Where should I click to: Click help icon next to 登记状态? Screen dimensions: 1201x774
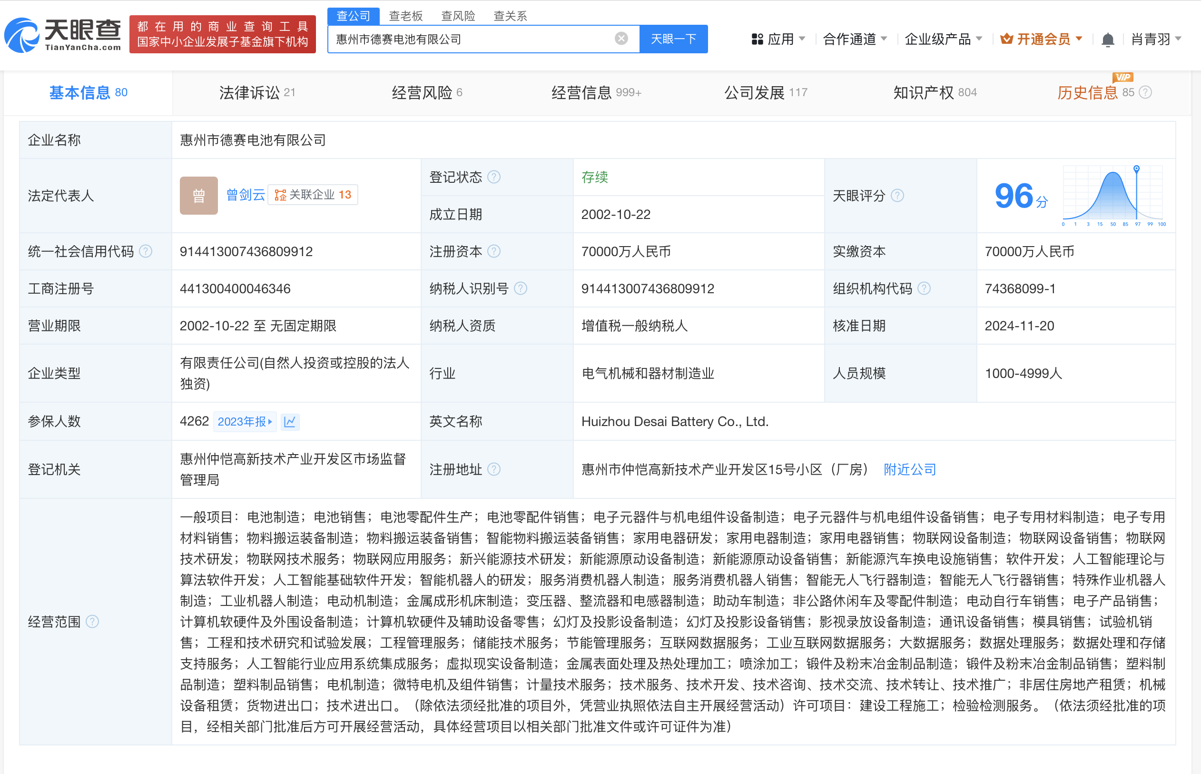[x=494, y=177]
